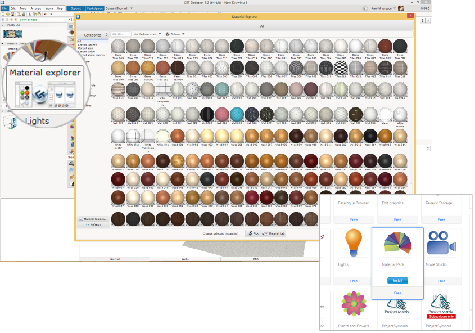Click the Refresh button
Viewport: 475px width, 333px height.
click(x=93, y=224)
